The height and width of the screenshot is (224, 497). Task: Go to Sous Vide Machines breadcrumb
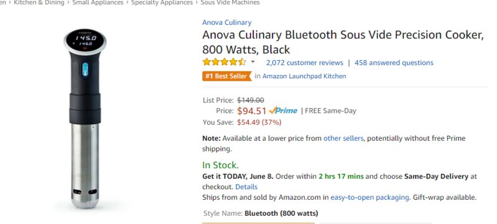coord(230,2)
